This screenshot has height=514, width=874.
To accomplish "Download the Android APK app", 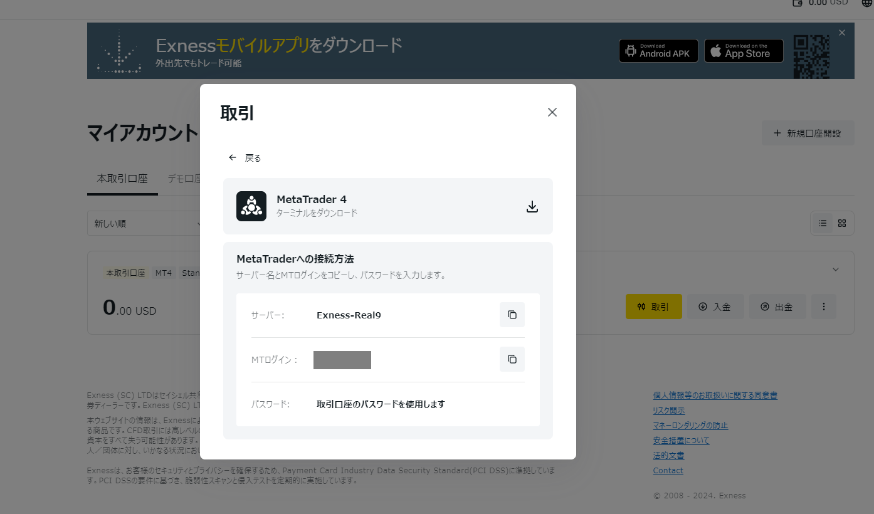I will [658, 51].
